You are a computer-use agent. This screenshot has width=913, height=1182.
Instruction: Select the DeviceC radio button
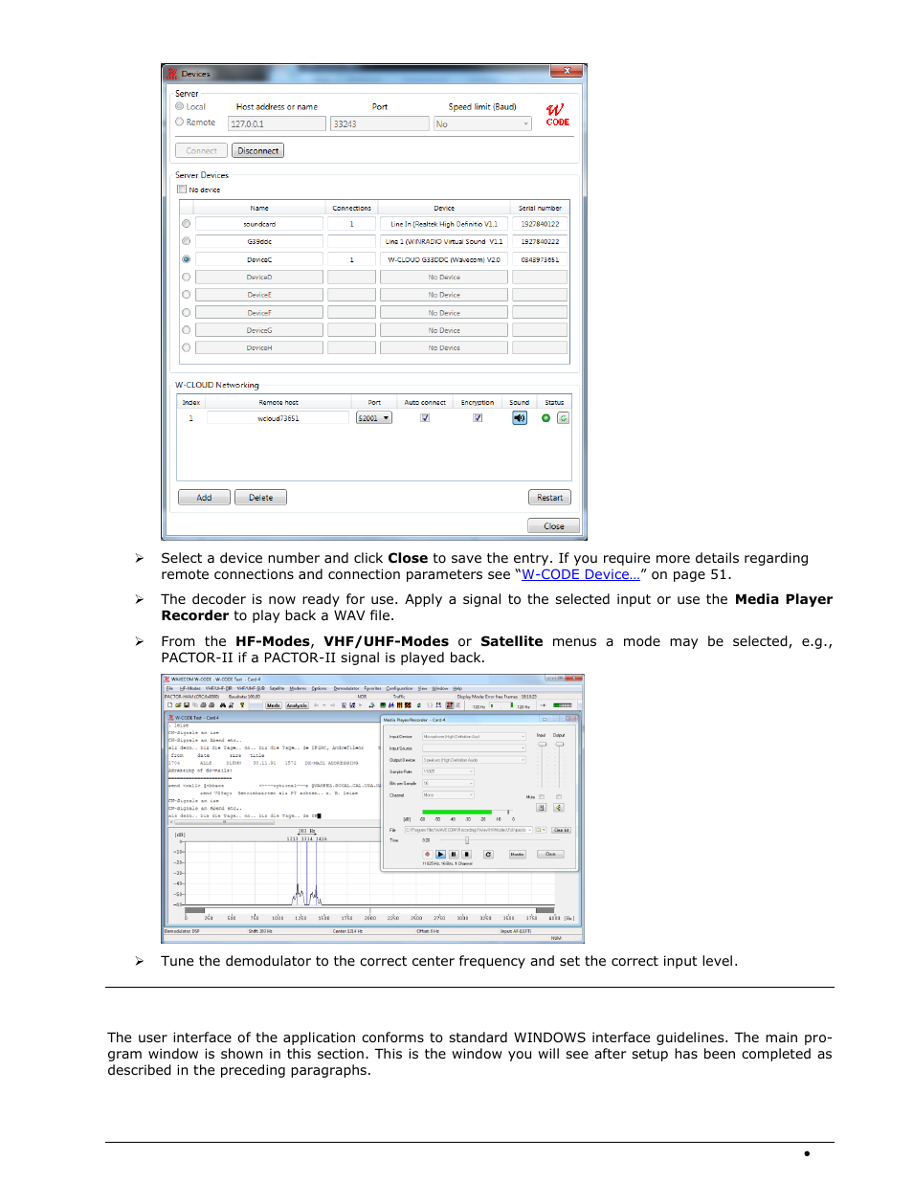click(186, 259)
